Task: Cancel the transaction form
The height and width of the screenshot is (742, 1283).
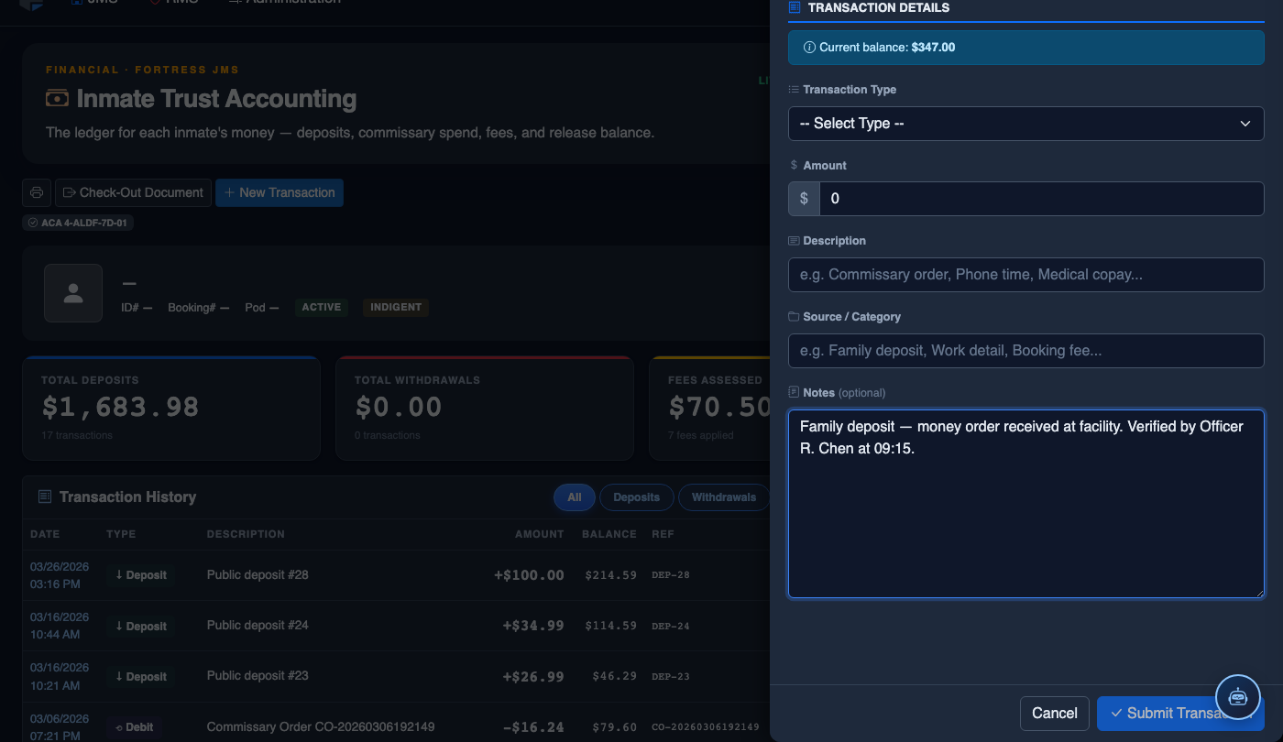Action: pyautogui.click(x=1055, y=714)
